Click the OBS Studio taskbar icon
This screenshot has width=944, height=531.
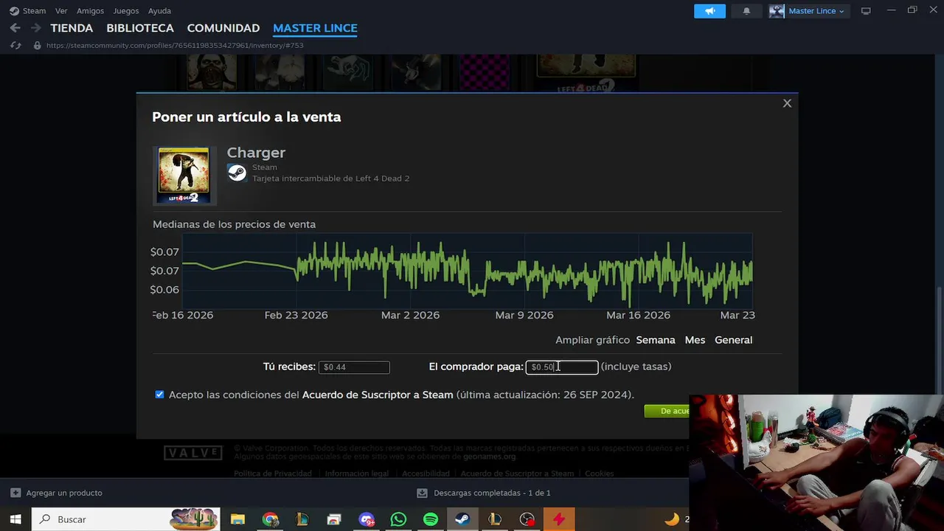(x=527, y=519)
